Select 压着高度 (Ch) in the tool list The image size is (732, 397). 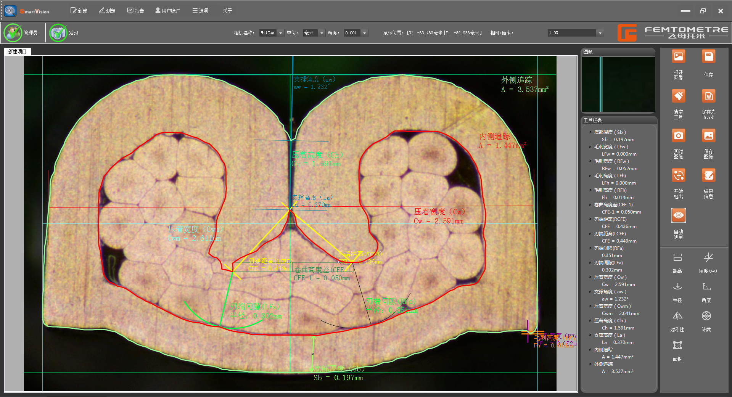[610, 321]
